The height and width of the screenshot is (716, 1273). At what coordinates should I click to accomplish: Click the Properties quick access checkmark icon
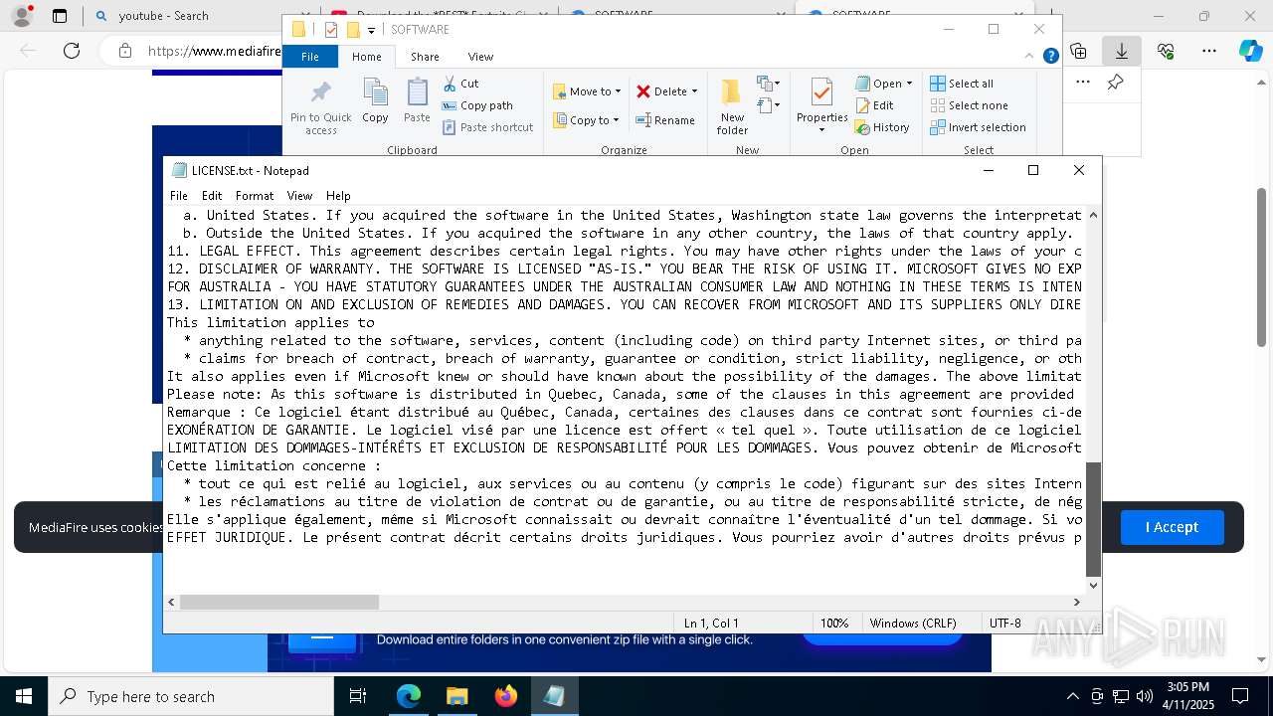pos(331,30)
